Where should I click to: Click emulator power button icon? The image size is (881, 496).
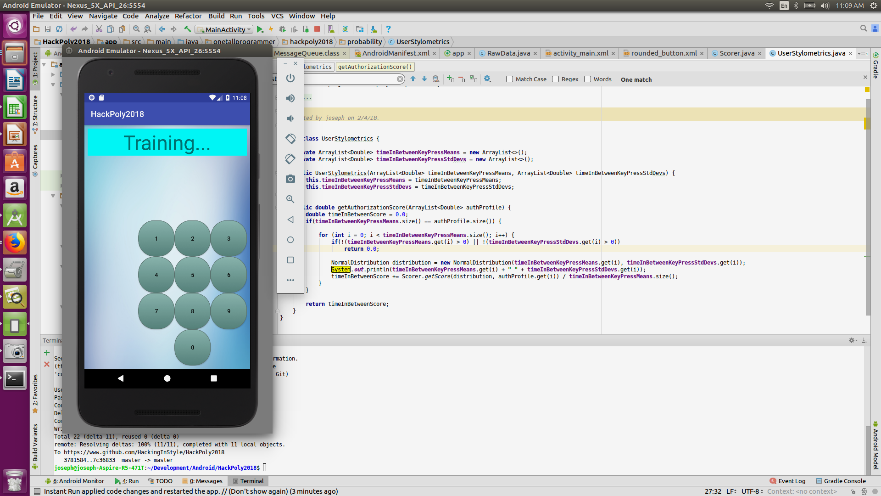click(290, 78)
